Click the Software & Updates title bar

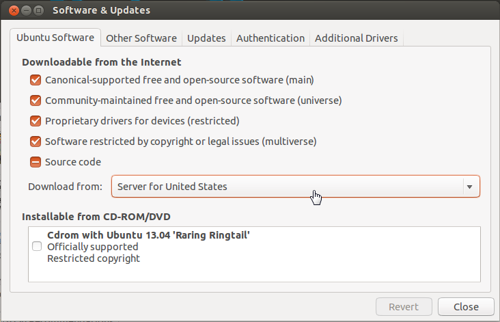tap(273, 10)
